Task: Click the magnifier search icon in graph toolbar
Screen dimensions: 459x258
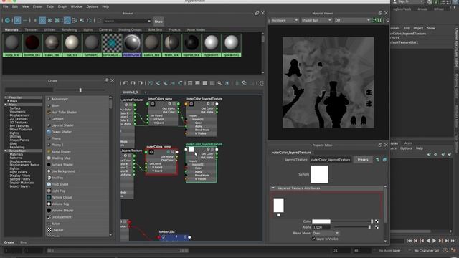Action: point(219,83)
